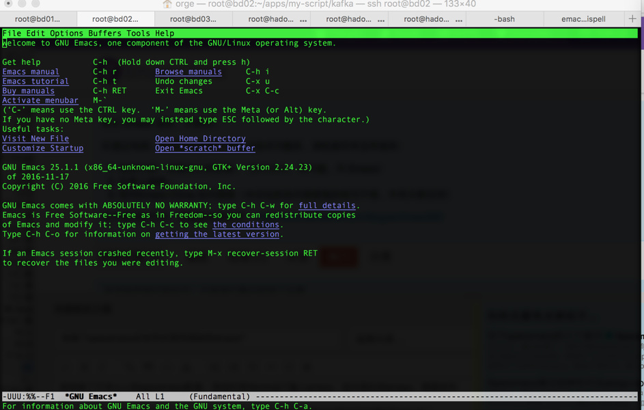This screenshot has height=410, width=644.
Task: Open the Emacs Edit menu
Action: coord(36,33)
